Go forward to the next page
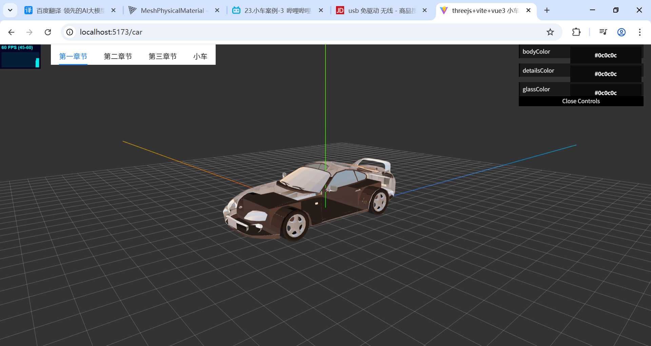The image size is (651, 346). click(x=29, y=32)
